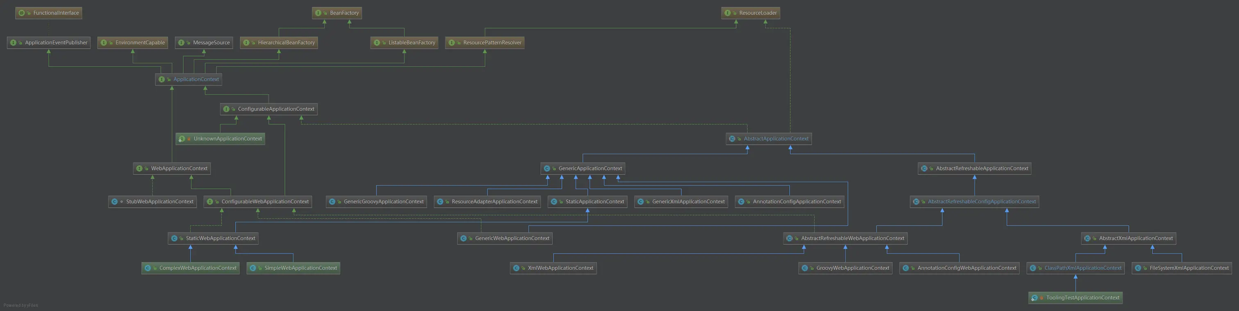Click class icon on ToolingTestApplicationContext
Viewport: 1239px width, 311px height.
[x=1035, y=298]
